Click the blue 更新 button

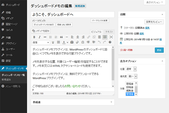tap(159, 50)
